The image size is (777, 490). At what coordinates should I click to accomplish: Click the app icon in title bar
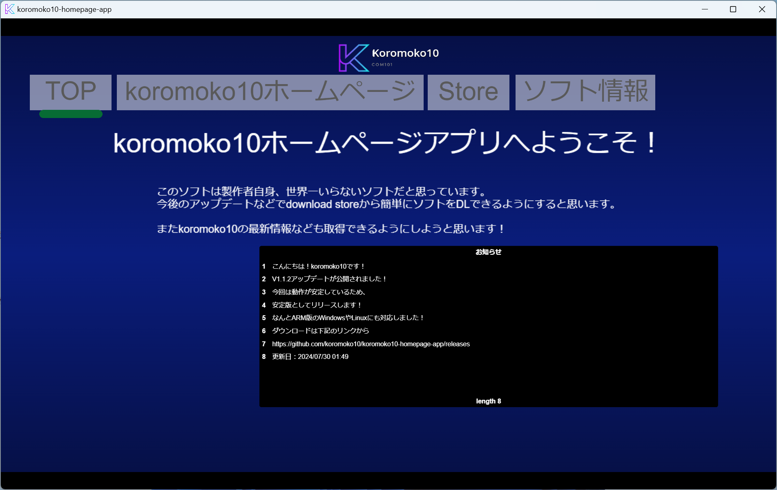9,9
